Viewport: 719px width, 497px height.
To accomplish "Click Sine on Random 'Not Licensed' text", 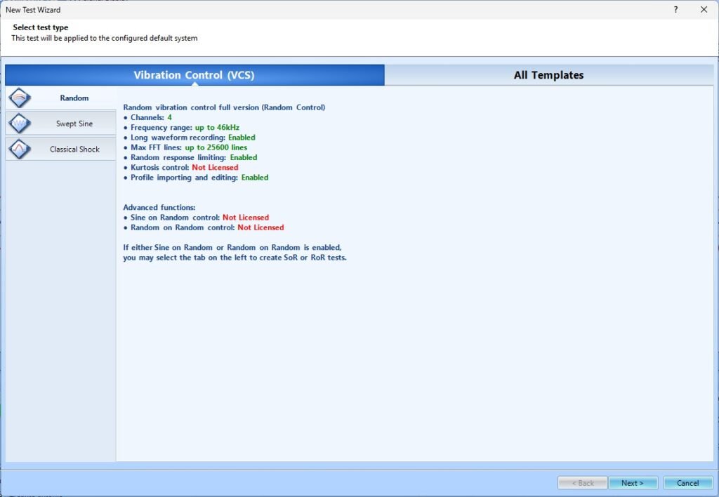I will (246, 218).
